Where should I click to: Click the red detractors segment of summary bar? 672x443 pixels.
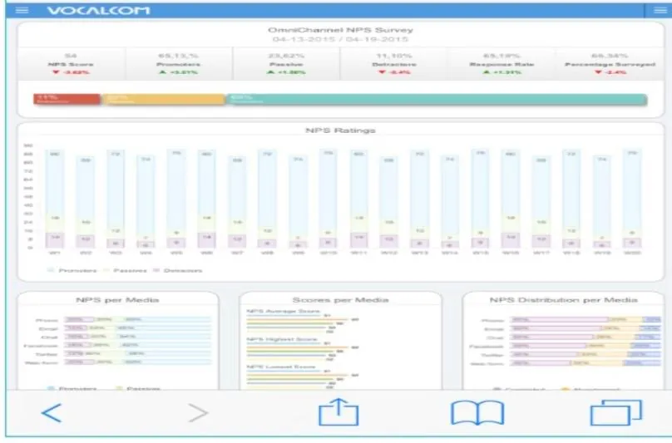tap(67, 100)
